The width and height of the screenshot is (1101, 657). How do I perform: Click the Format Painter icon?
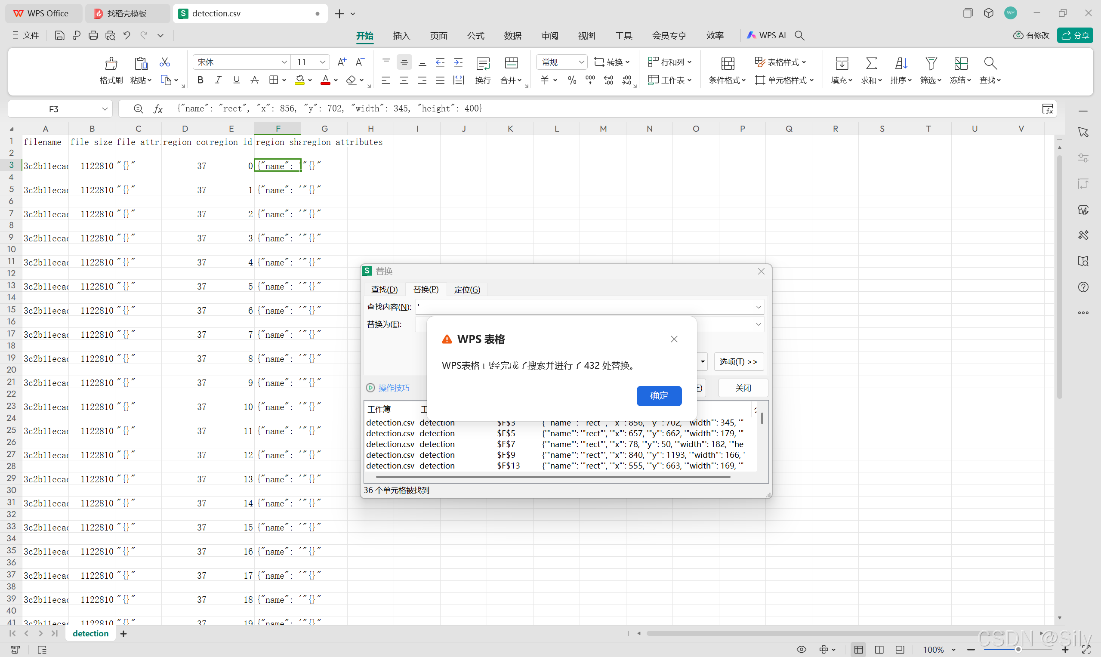[x=111, y=64]
